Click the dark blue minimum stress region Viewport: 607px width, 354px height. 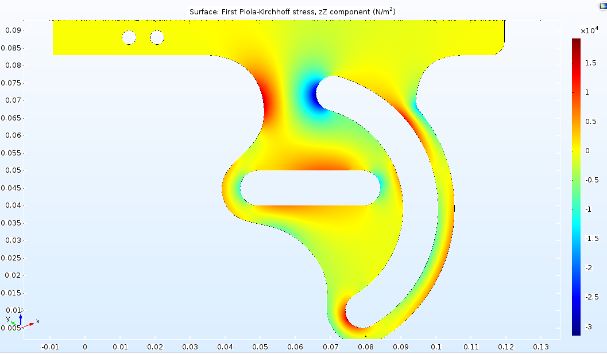(314, 95)
